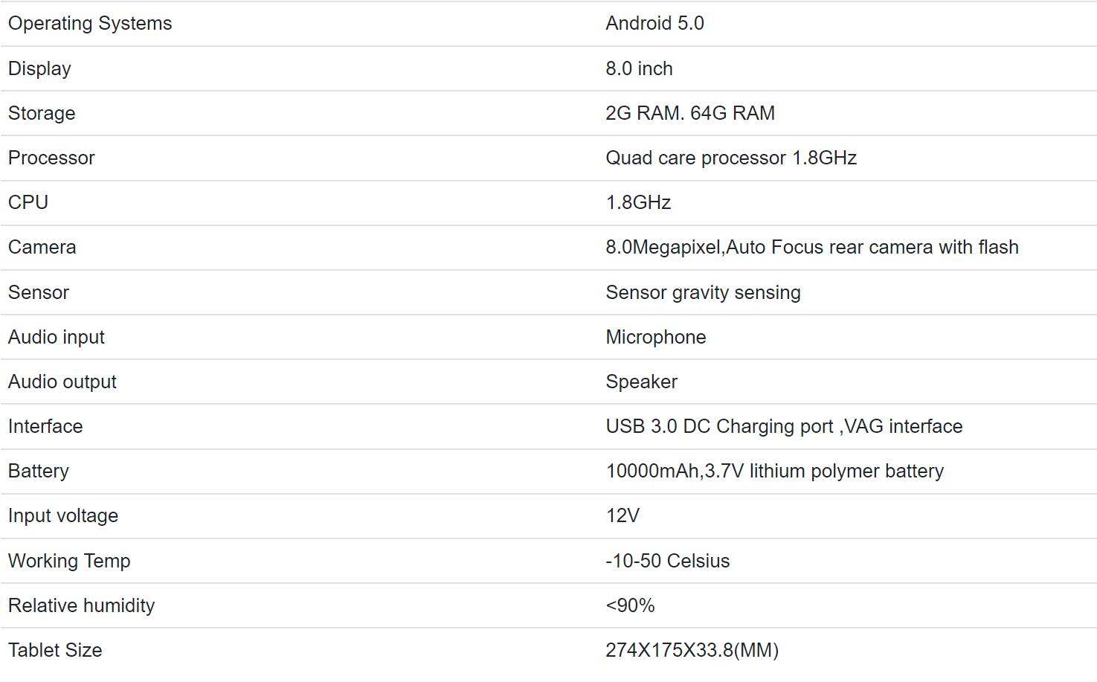Viewport: 1097px width, 682px height.
Task: Click the Relative humidity label
Action: [x=82, y=605]
